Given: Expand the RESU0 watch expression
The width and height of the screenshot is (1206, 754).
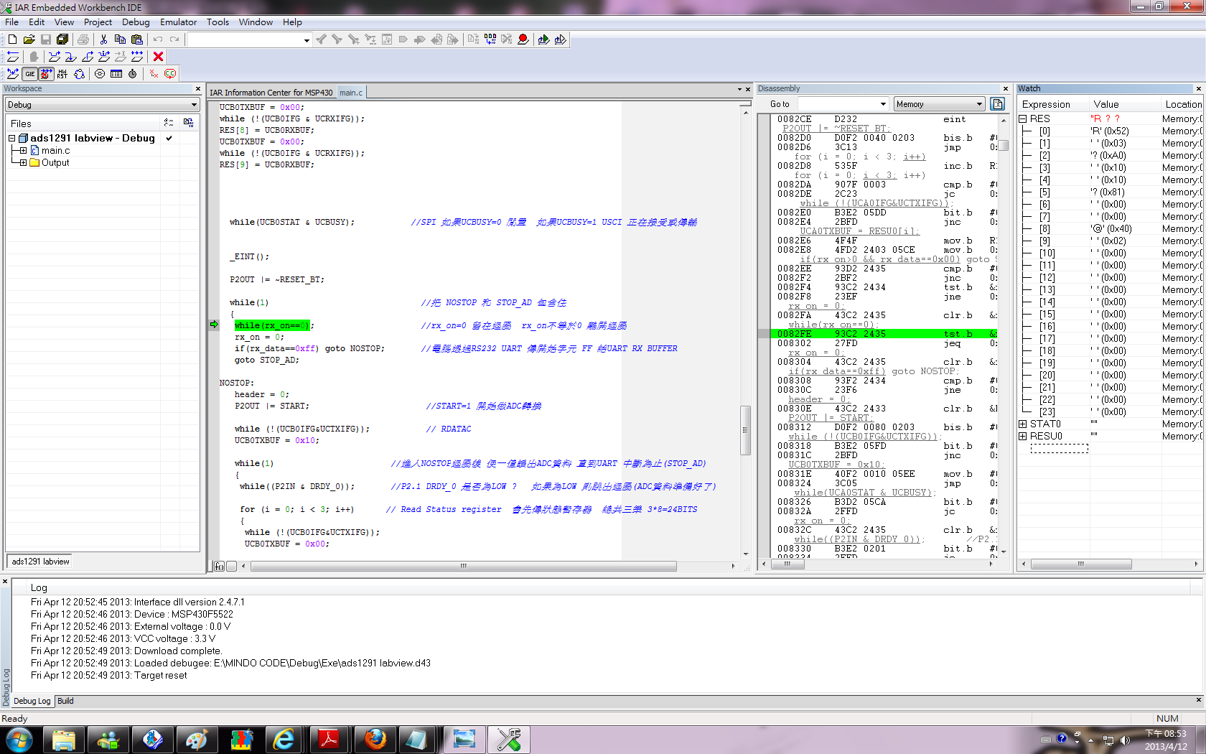Looking at the screenshot, I should click(1023, 437).
